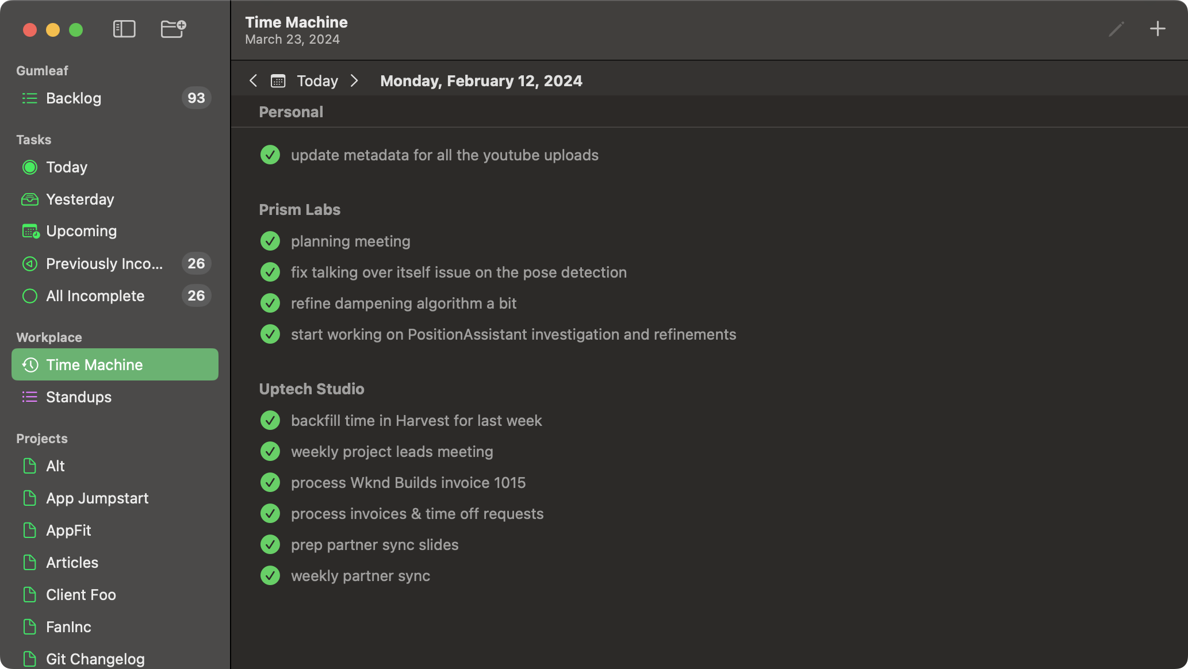
Task: Select Yesterday in Tasks sidebar
Action: coord(80,199)
